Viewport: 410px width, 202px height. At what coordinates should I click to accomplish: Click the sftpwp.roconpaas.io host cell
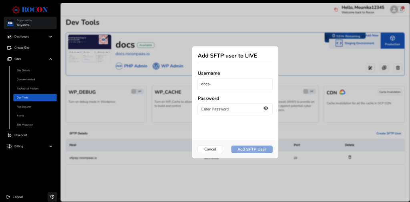coord(83,158)
